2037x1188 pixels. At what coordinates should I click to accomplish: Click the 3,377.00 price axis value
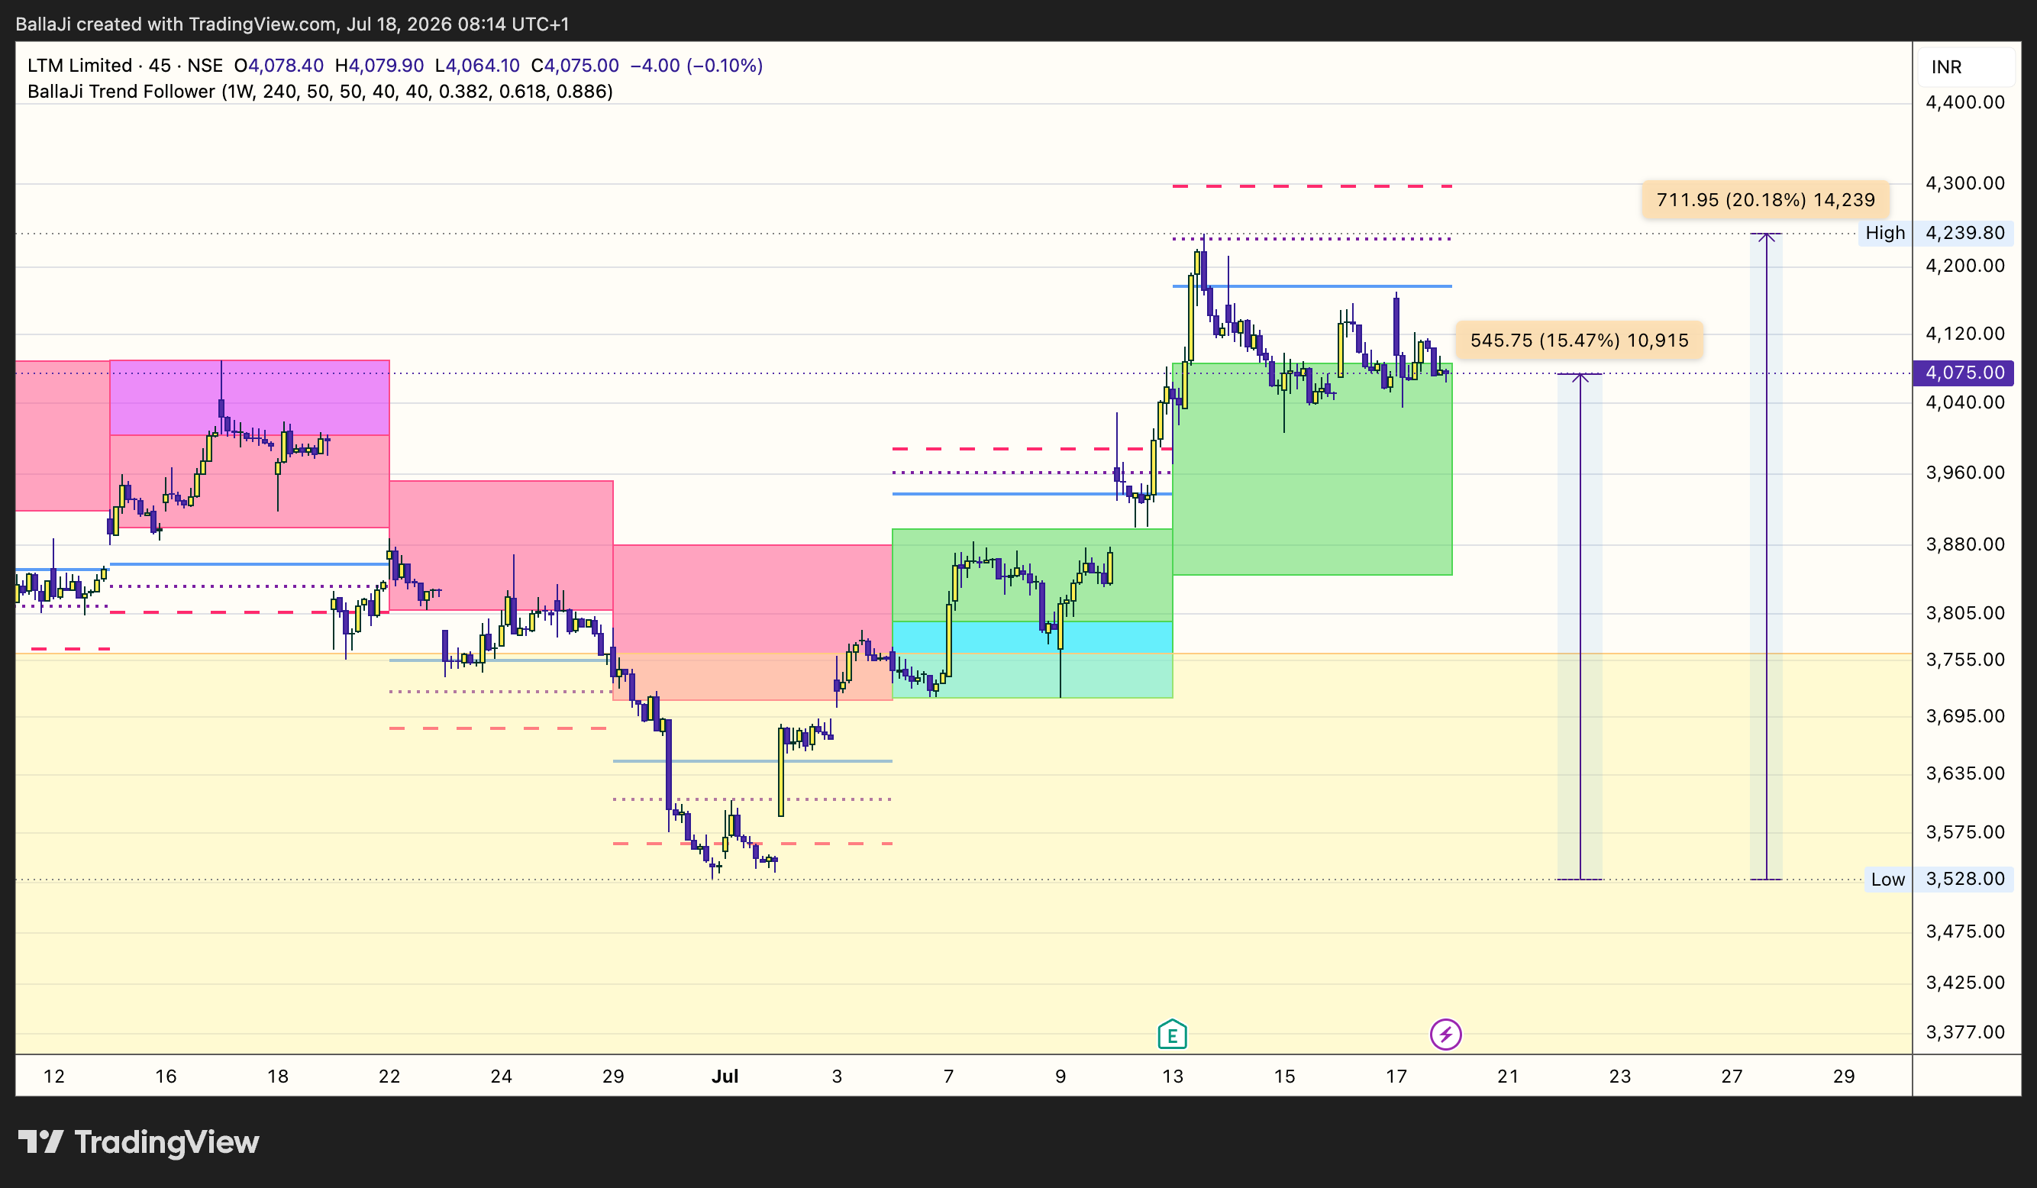tap(1965, 1032)
